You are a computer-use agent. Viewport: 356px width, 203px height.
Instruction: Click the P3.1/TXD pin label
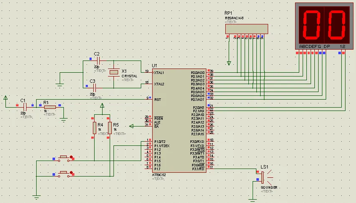197,146
